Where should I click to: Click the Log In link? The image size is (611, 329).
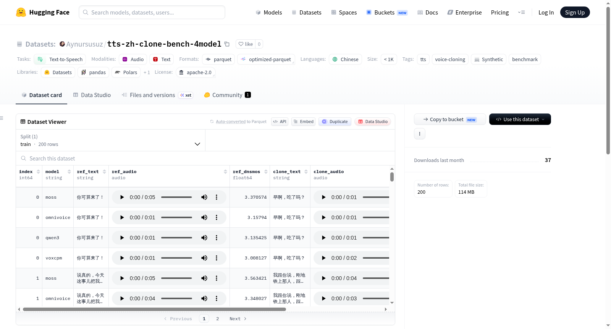coord(546,12)
